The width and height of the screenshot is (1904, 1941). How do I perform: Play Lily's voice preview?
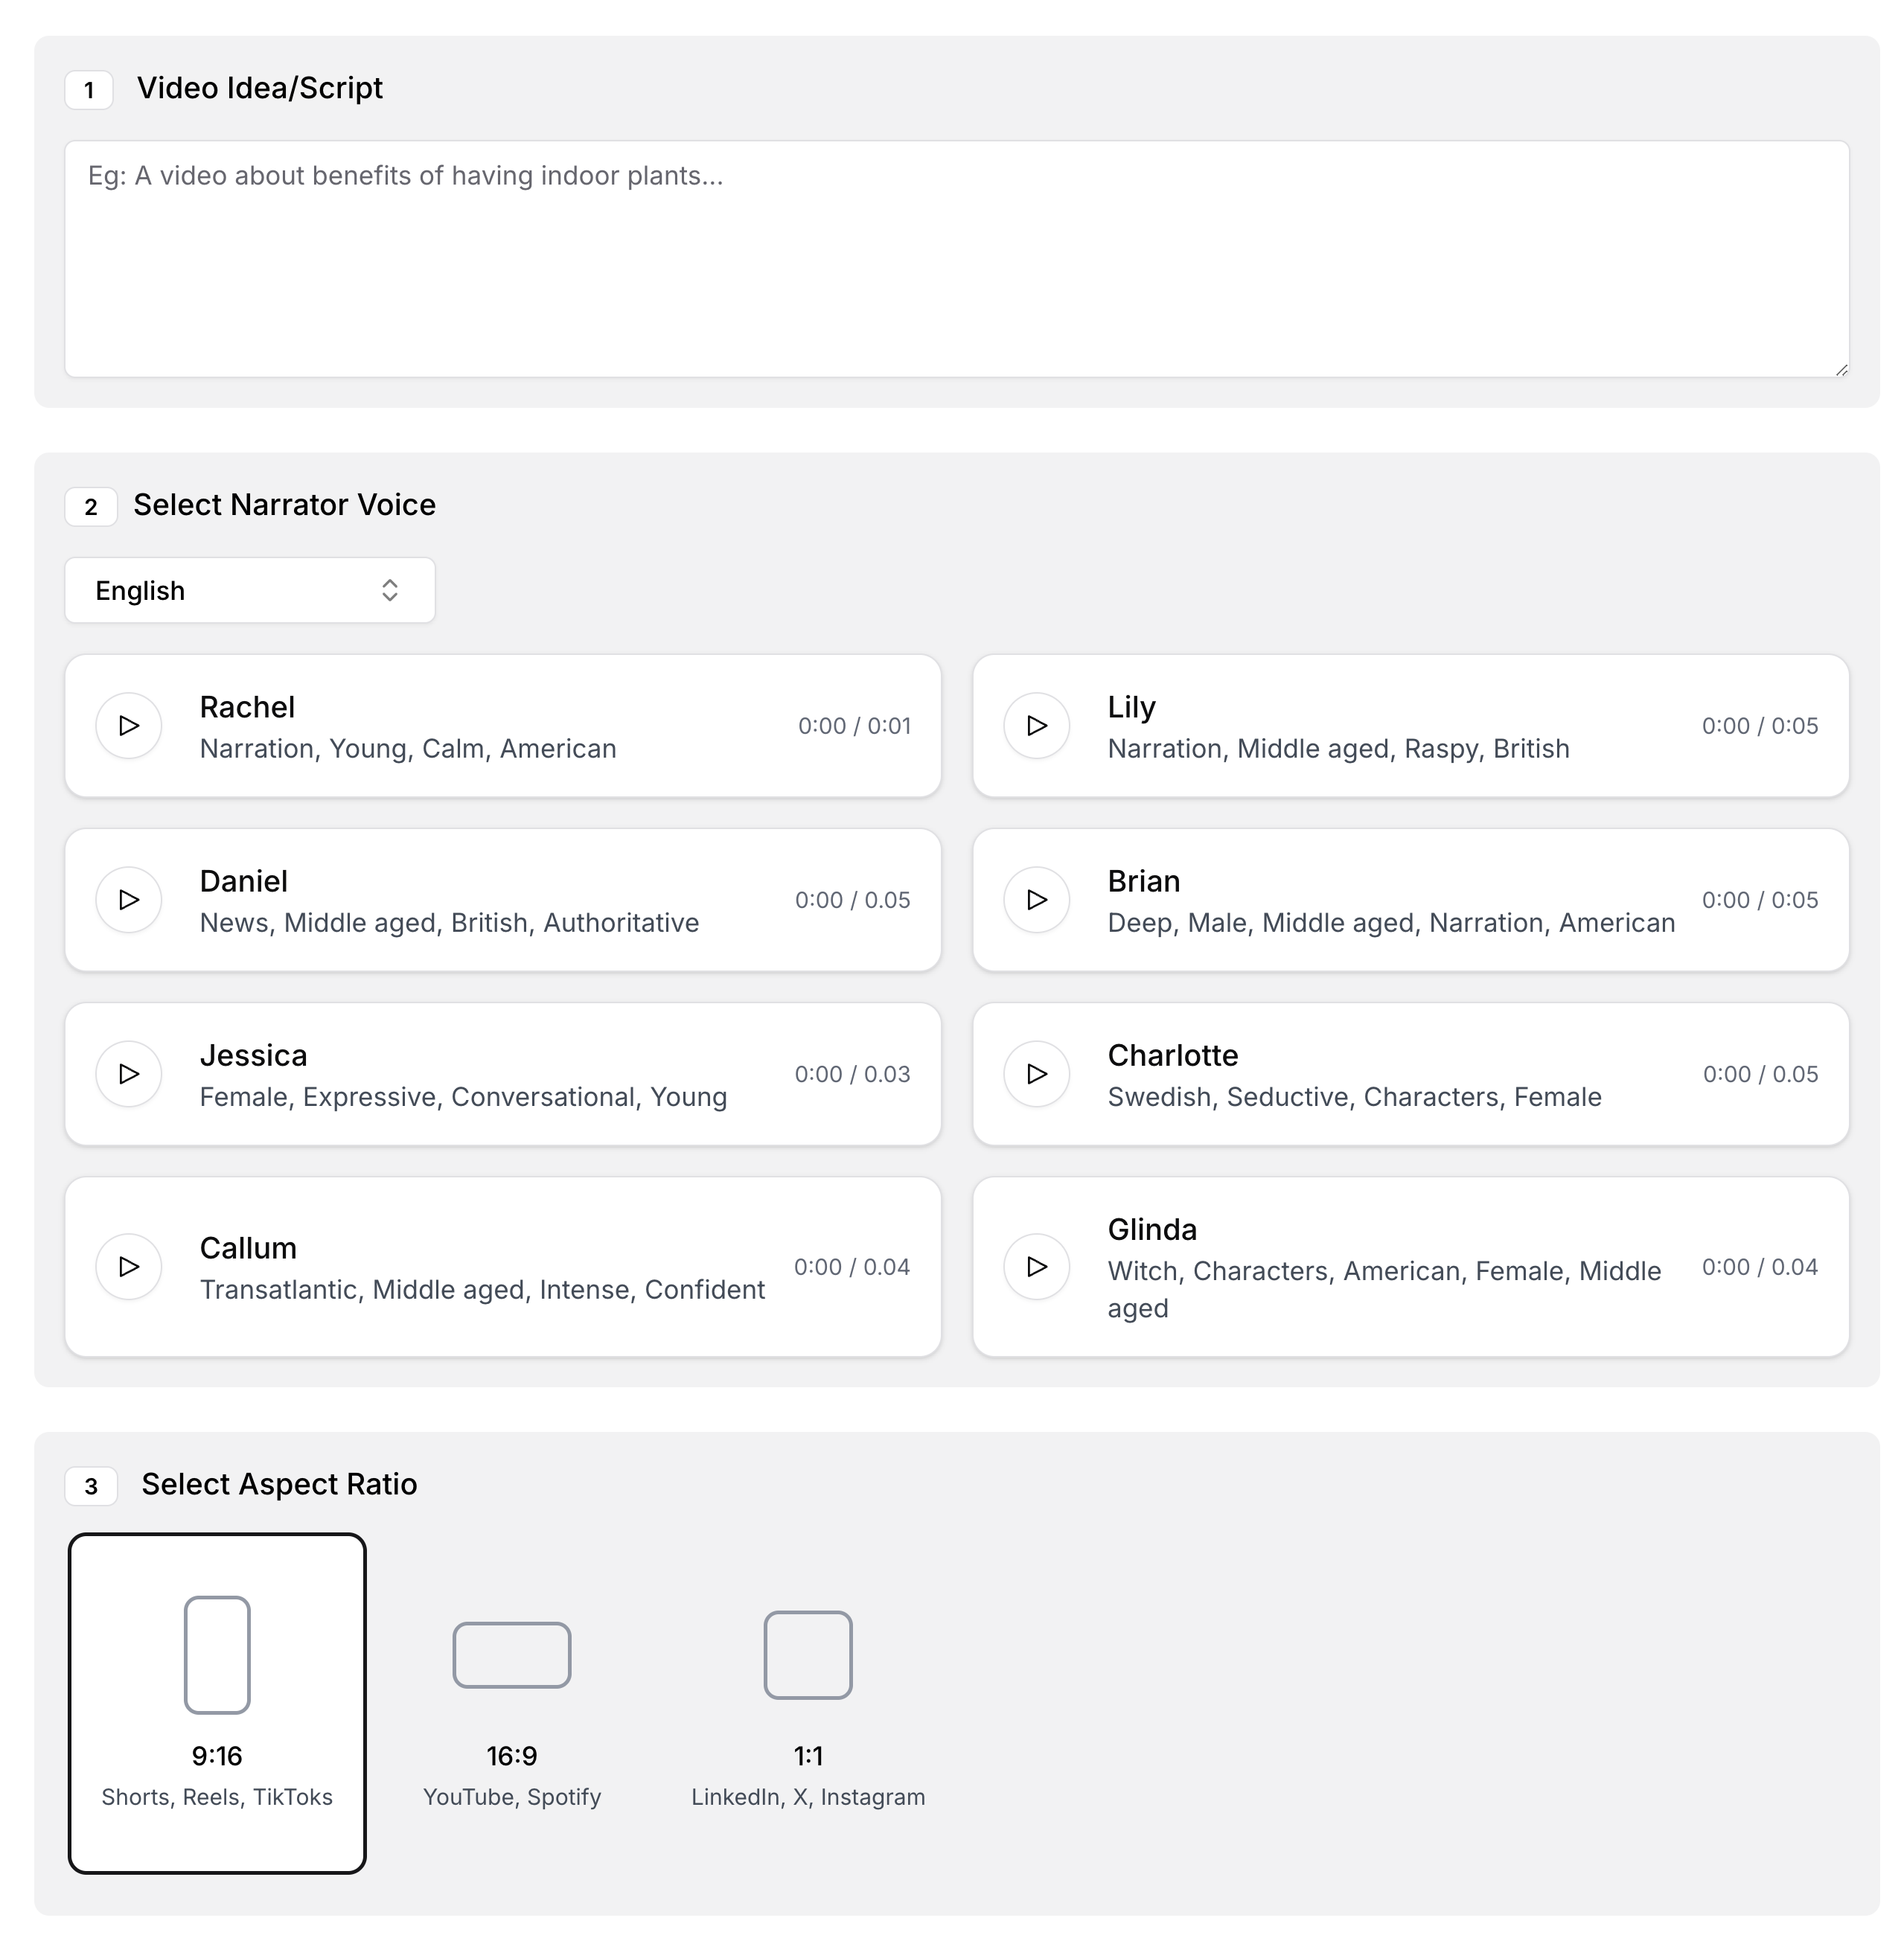pyautogui.click(x=1036, y=726)
